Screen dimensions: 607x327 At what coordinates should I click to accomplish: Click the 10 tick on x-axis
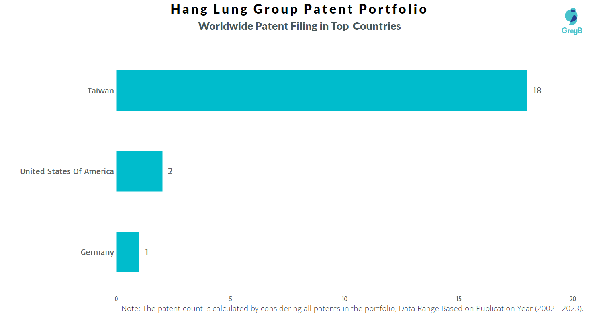pyautogui.click(x=345, y=299)
